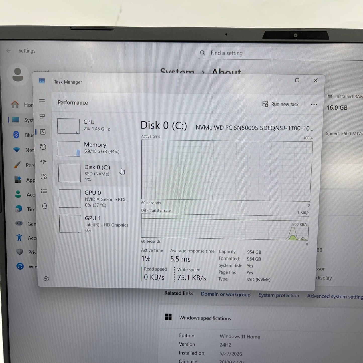This screenshot has width=363, height=363.
Task: Open the Services page icon in Task Manager
Action: 45,206
